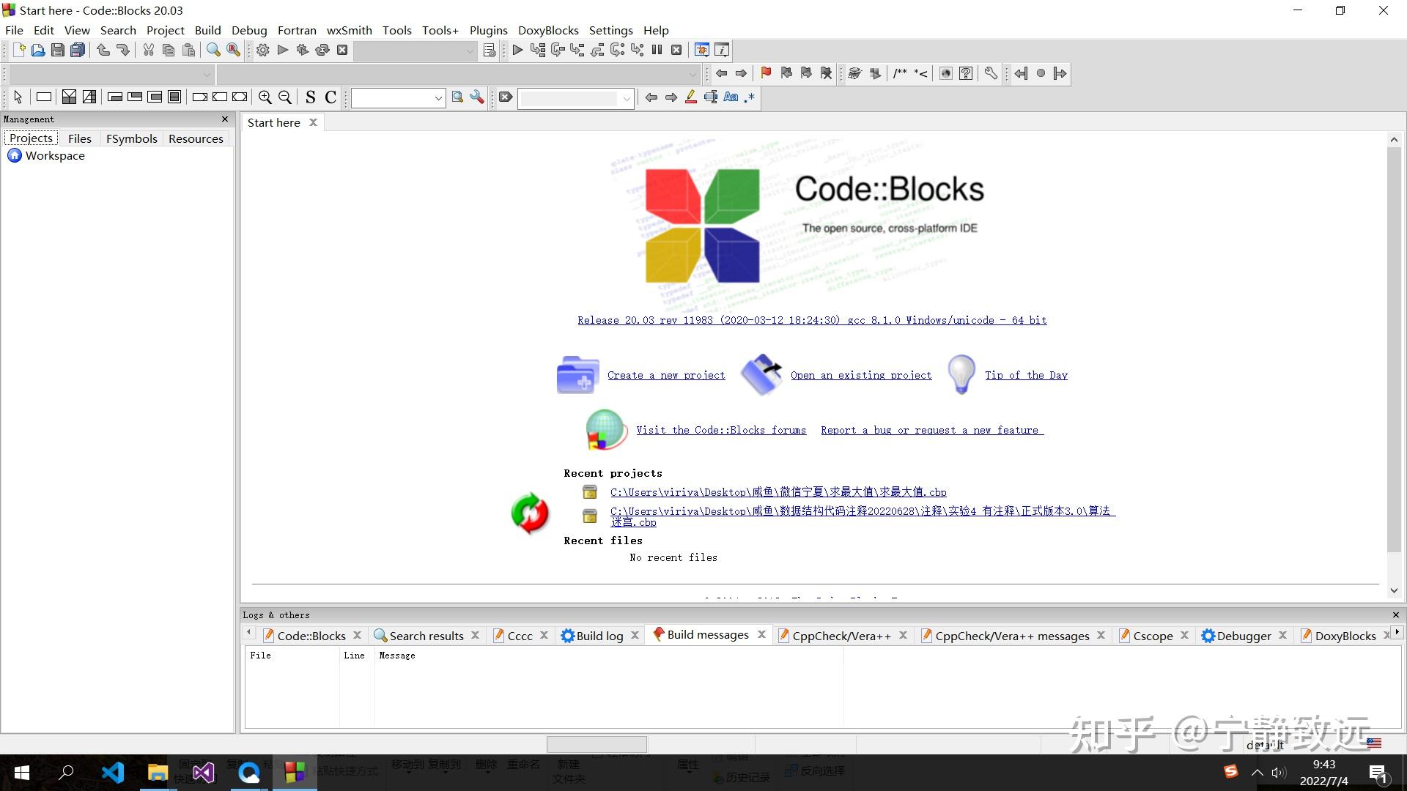Screen dimensions: 1407x791
Task: Start debugging with the Debug/Continue icon
Action: click(517, 50)
